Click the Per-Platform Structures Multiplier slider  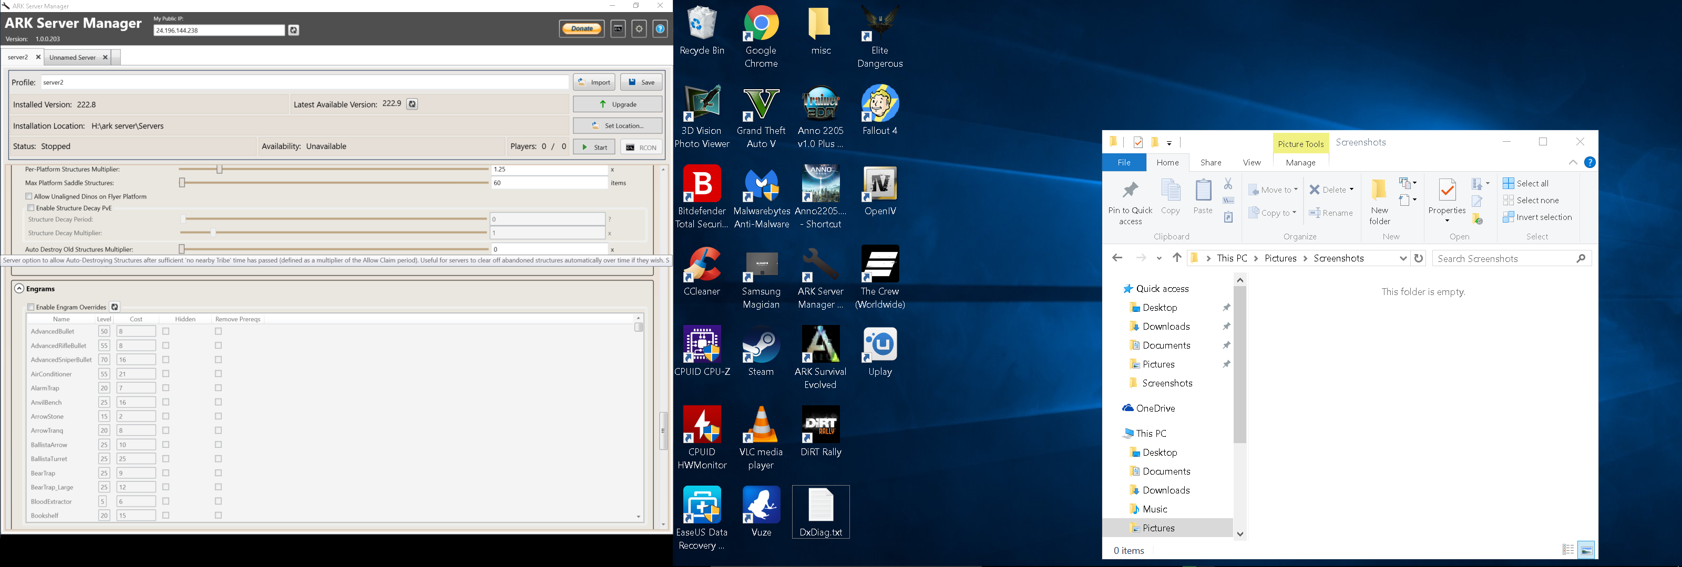point(334,170)
